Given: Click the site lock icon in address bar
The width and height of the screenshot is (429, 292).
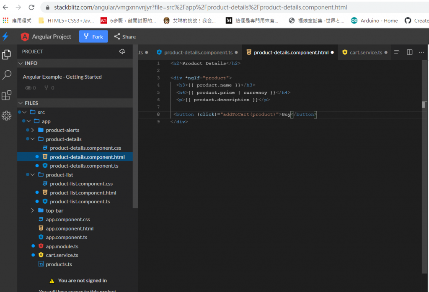Looking at the screenshot, I should click(x=48, y=8).
